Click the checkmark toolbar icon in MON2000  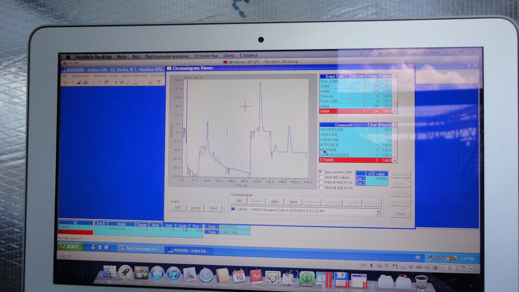[x=128, y=83]
